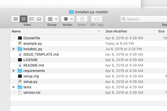The image size is (167, 111).
Task: Select the Dockerfile name
Action: 31,38
